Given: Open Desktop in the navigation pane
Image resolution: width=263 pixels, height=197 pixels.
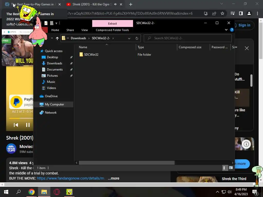Looking at the screenshot, I should (x=52, y=57).
